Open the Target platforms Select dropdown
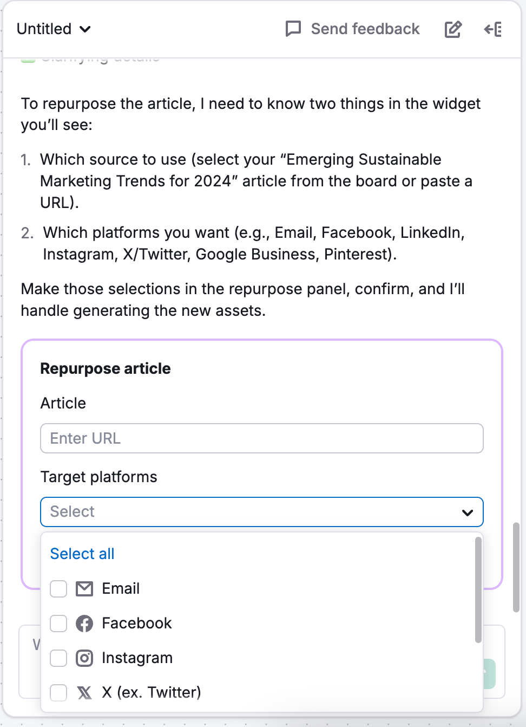The image size is (526, 727). coord(262,511)
